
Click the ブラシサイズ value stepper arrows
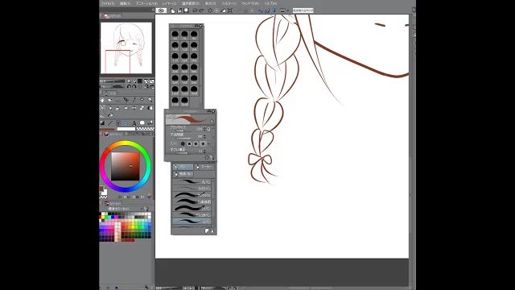205,129
